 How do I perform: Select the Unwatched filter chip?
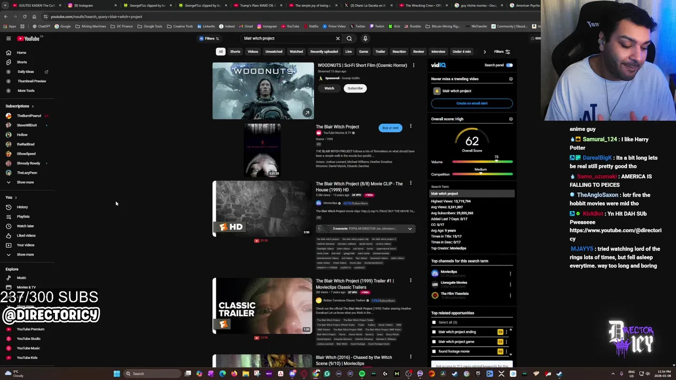(x=274, y=52)
